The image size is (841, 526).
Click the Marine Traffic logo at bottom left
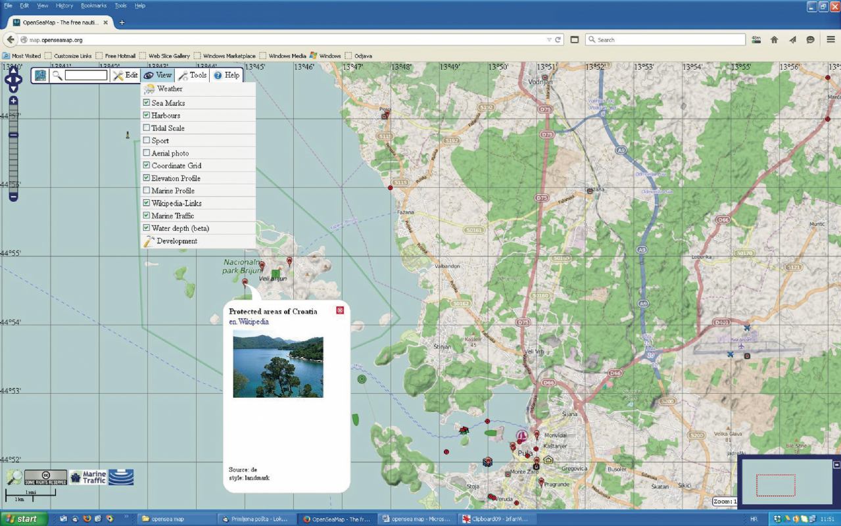[x=88, y=478]
